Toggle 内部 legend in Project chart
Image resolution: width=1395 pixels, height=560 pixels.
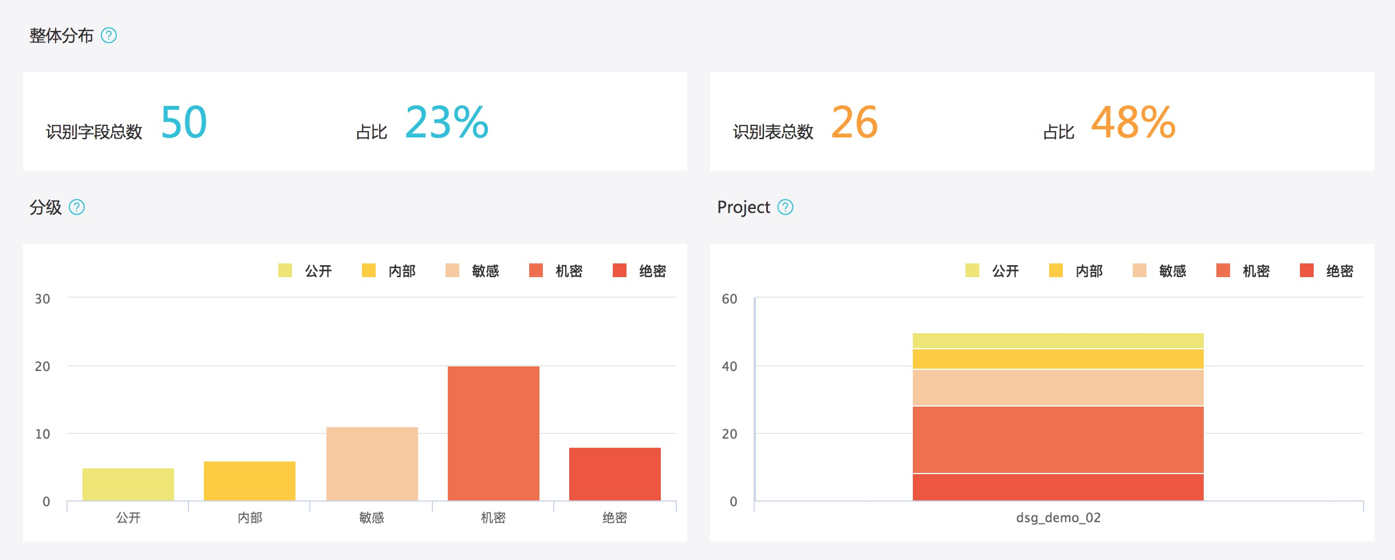[1075, 270]
